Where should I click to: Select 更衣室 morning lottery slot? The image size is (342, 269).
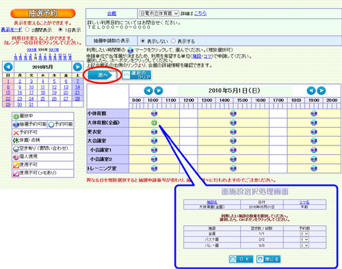coord(154,132)
